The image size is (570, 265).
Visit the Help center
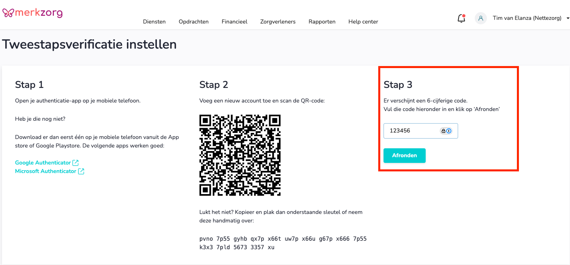click(363, 22)
